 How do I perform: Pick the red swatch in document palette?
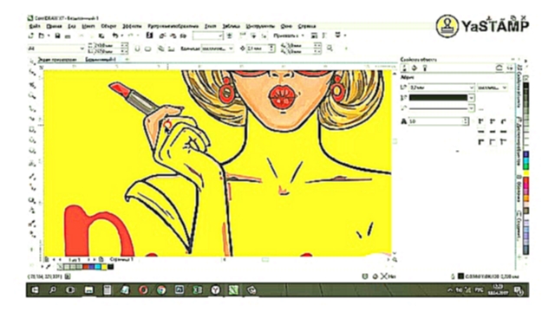pos(86,267)
